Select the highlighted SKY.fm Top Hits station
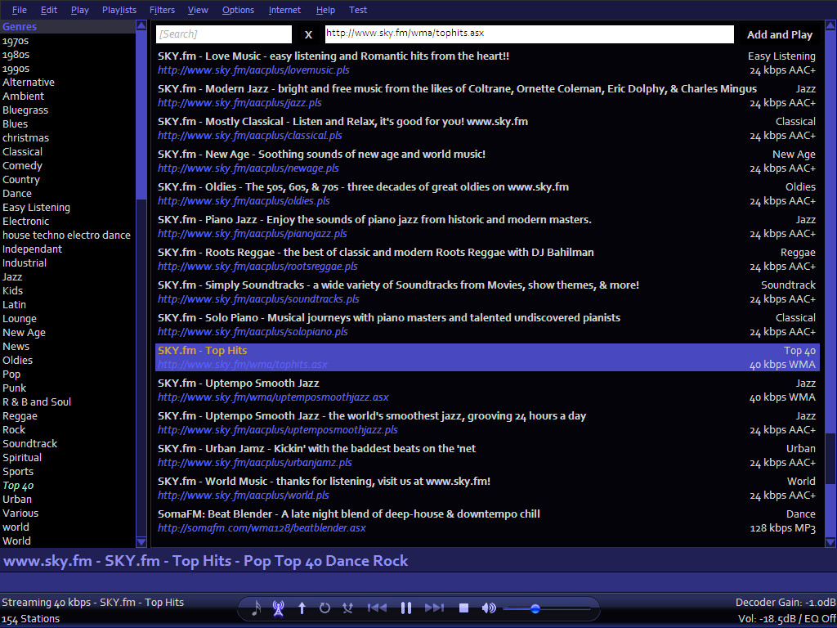 point(487,357)
